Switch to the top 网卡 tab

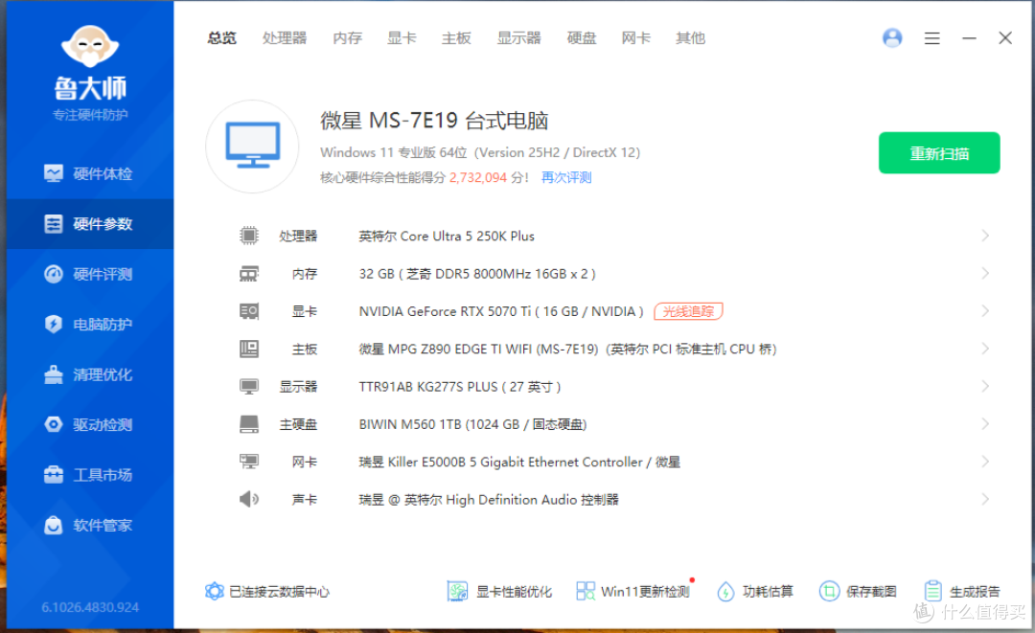(635, 38)
